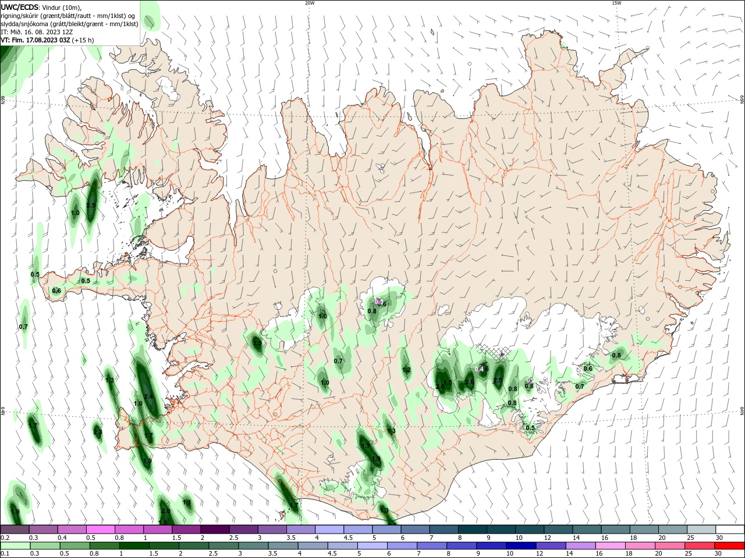Select the violet 12 rain legend swatch

point(550,546)
